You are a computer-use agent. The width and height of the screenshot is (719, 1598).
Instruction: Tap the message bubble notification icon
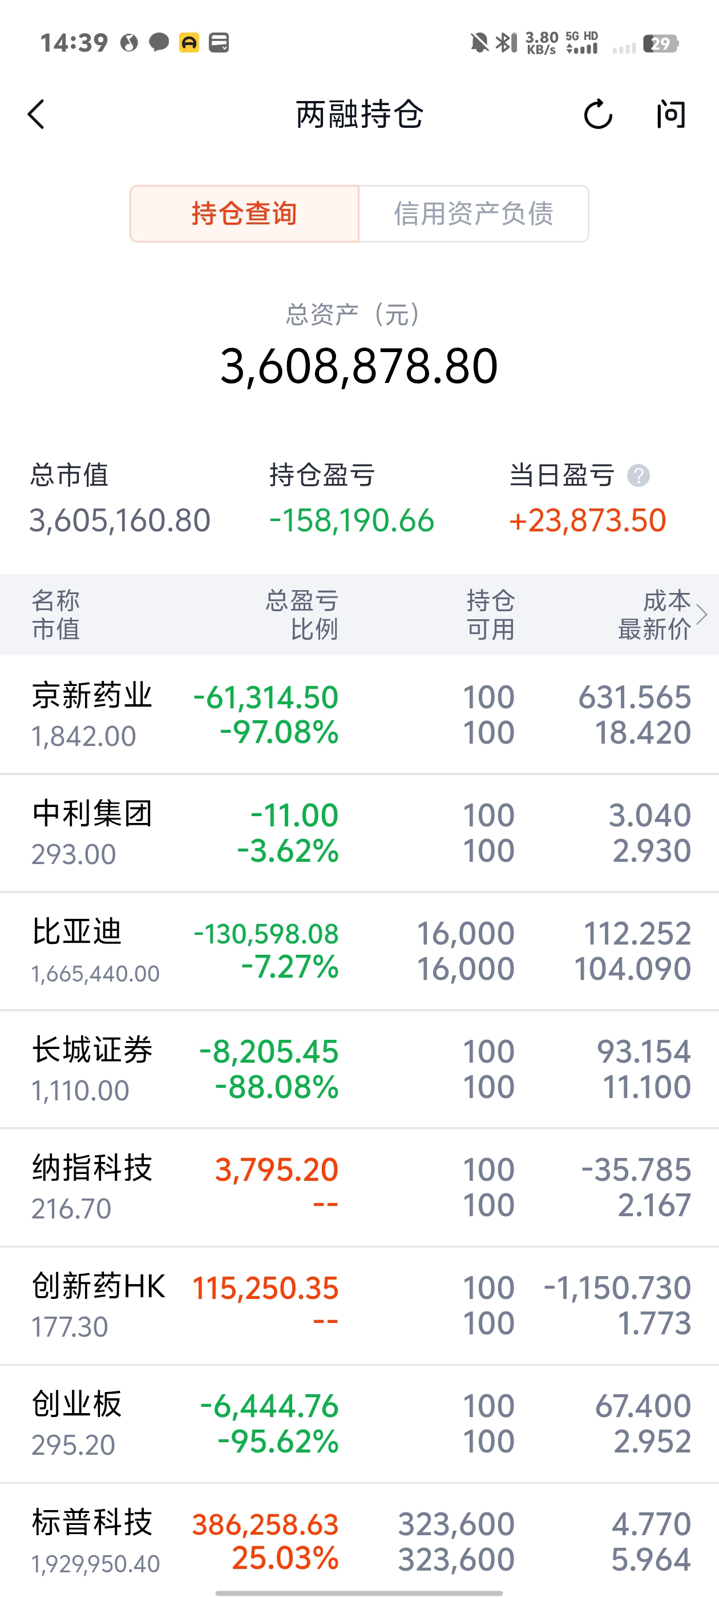click(x=159, y=42)
